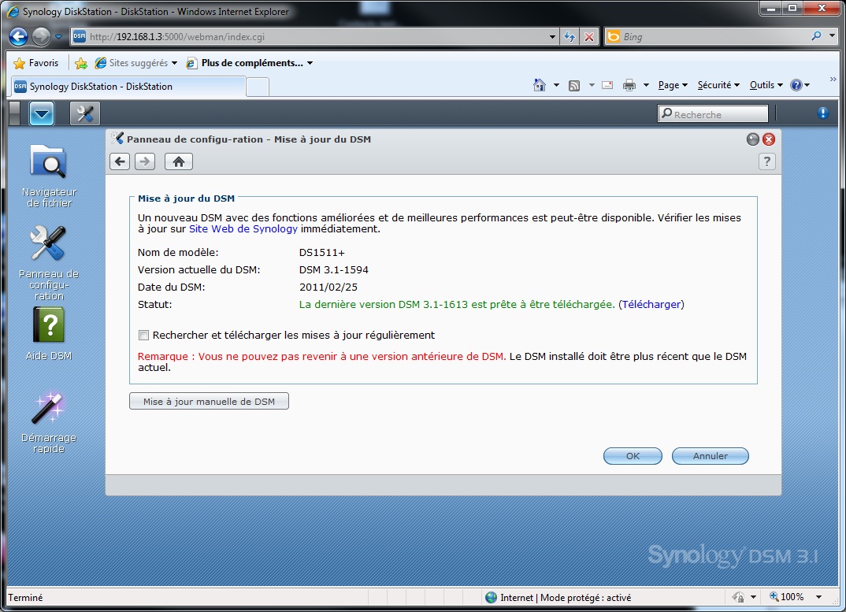Click the control panel taskbar tools icon

pyautogui.click(x=85, y=113)
